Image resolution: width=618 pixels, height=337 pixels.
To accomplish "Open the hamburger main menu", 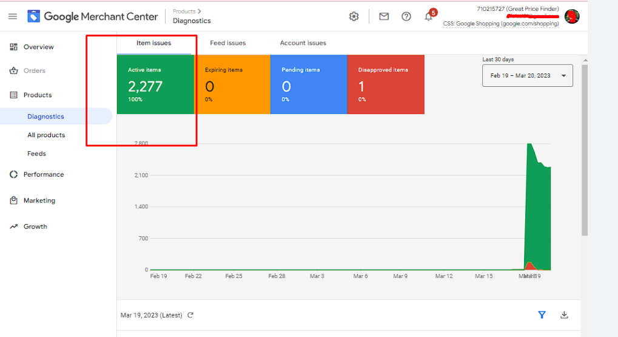I will click(x=13, y=16).
